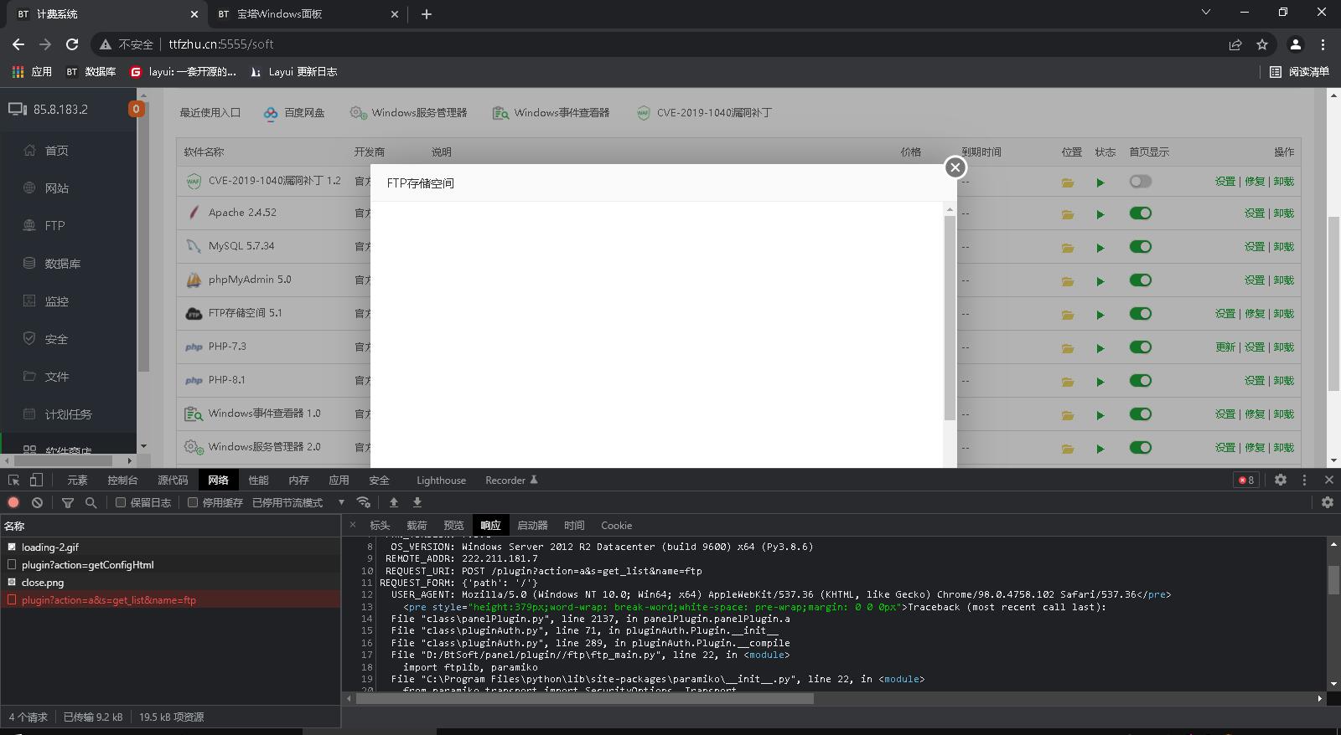This screenshot has height=735, width=1341.
Task: Open 百度网盘 shortcut
Action: pyautogui.click(x=294, y=113)
